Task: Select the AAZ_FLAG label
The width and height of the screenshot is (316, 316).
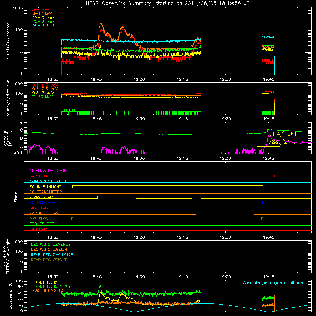Action: click(39, 218)
